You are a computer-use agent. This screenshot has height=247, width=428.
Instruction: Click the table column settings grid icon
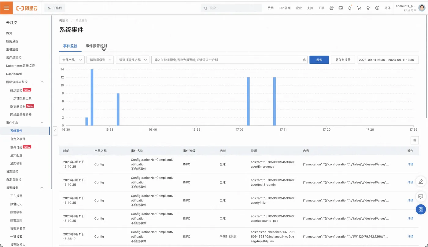415,140
